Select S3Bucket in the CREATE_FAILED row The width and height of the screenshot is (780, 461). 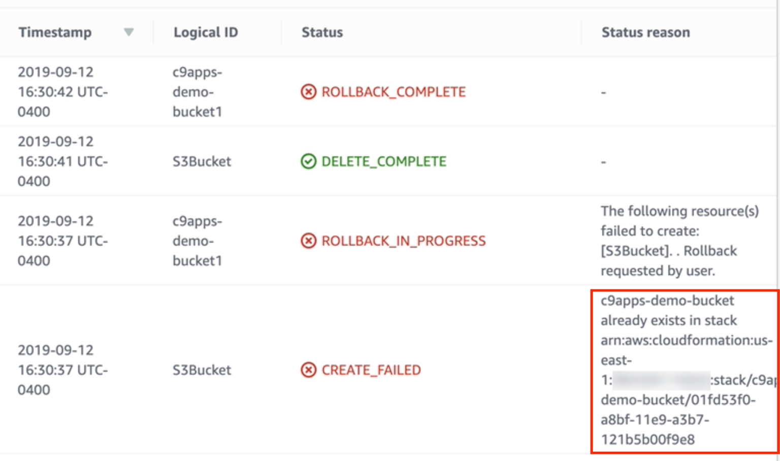[x=202, y=370]
